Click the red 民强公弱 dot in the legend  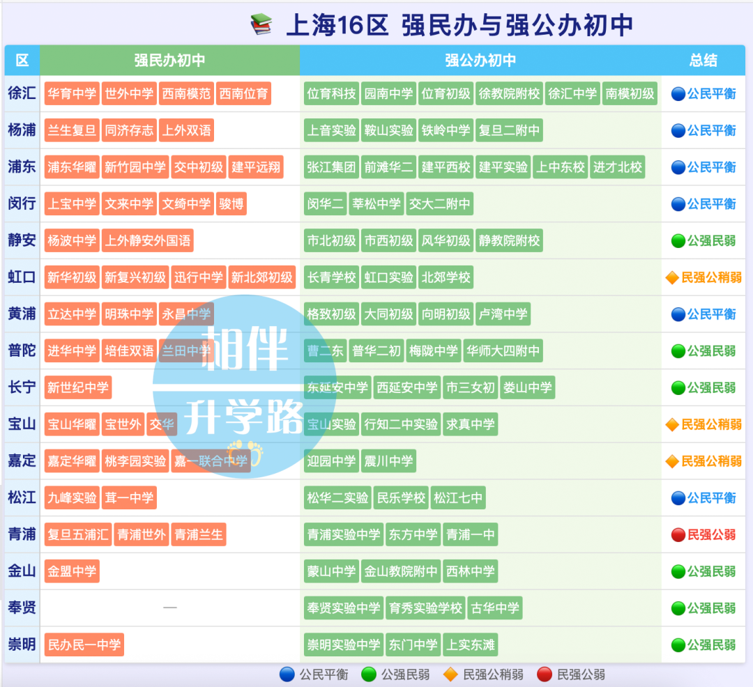coord(544,674)
